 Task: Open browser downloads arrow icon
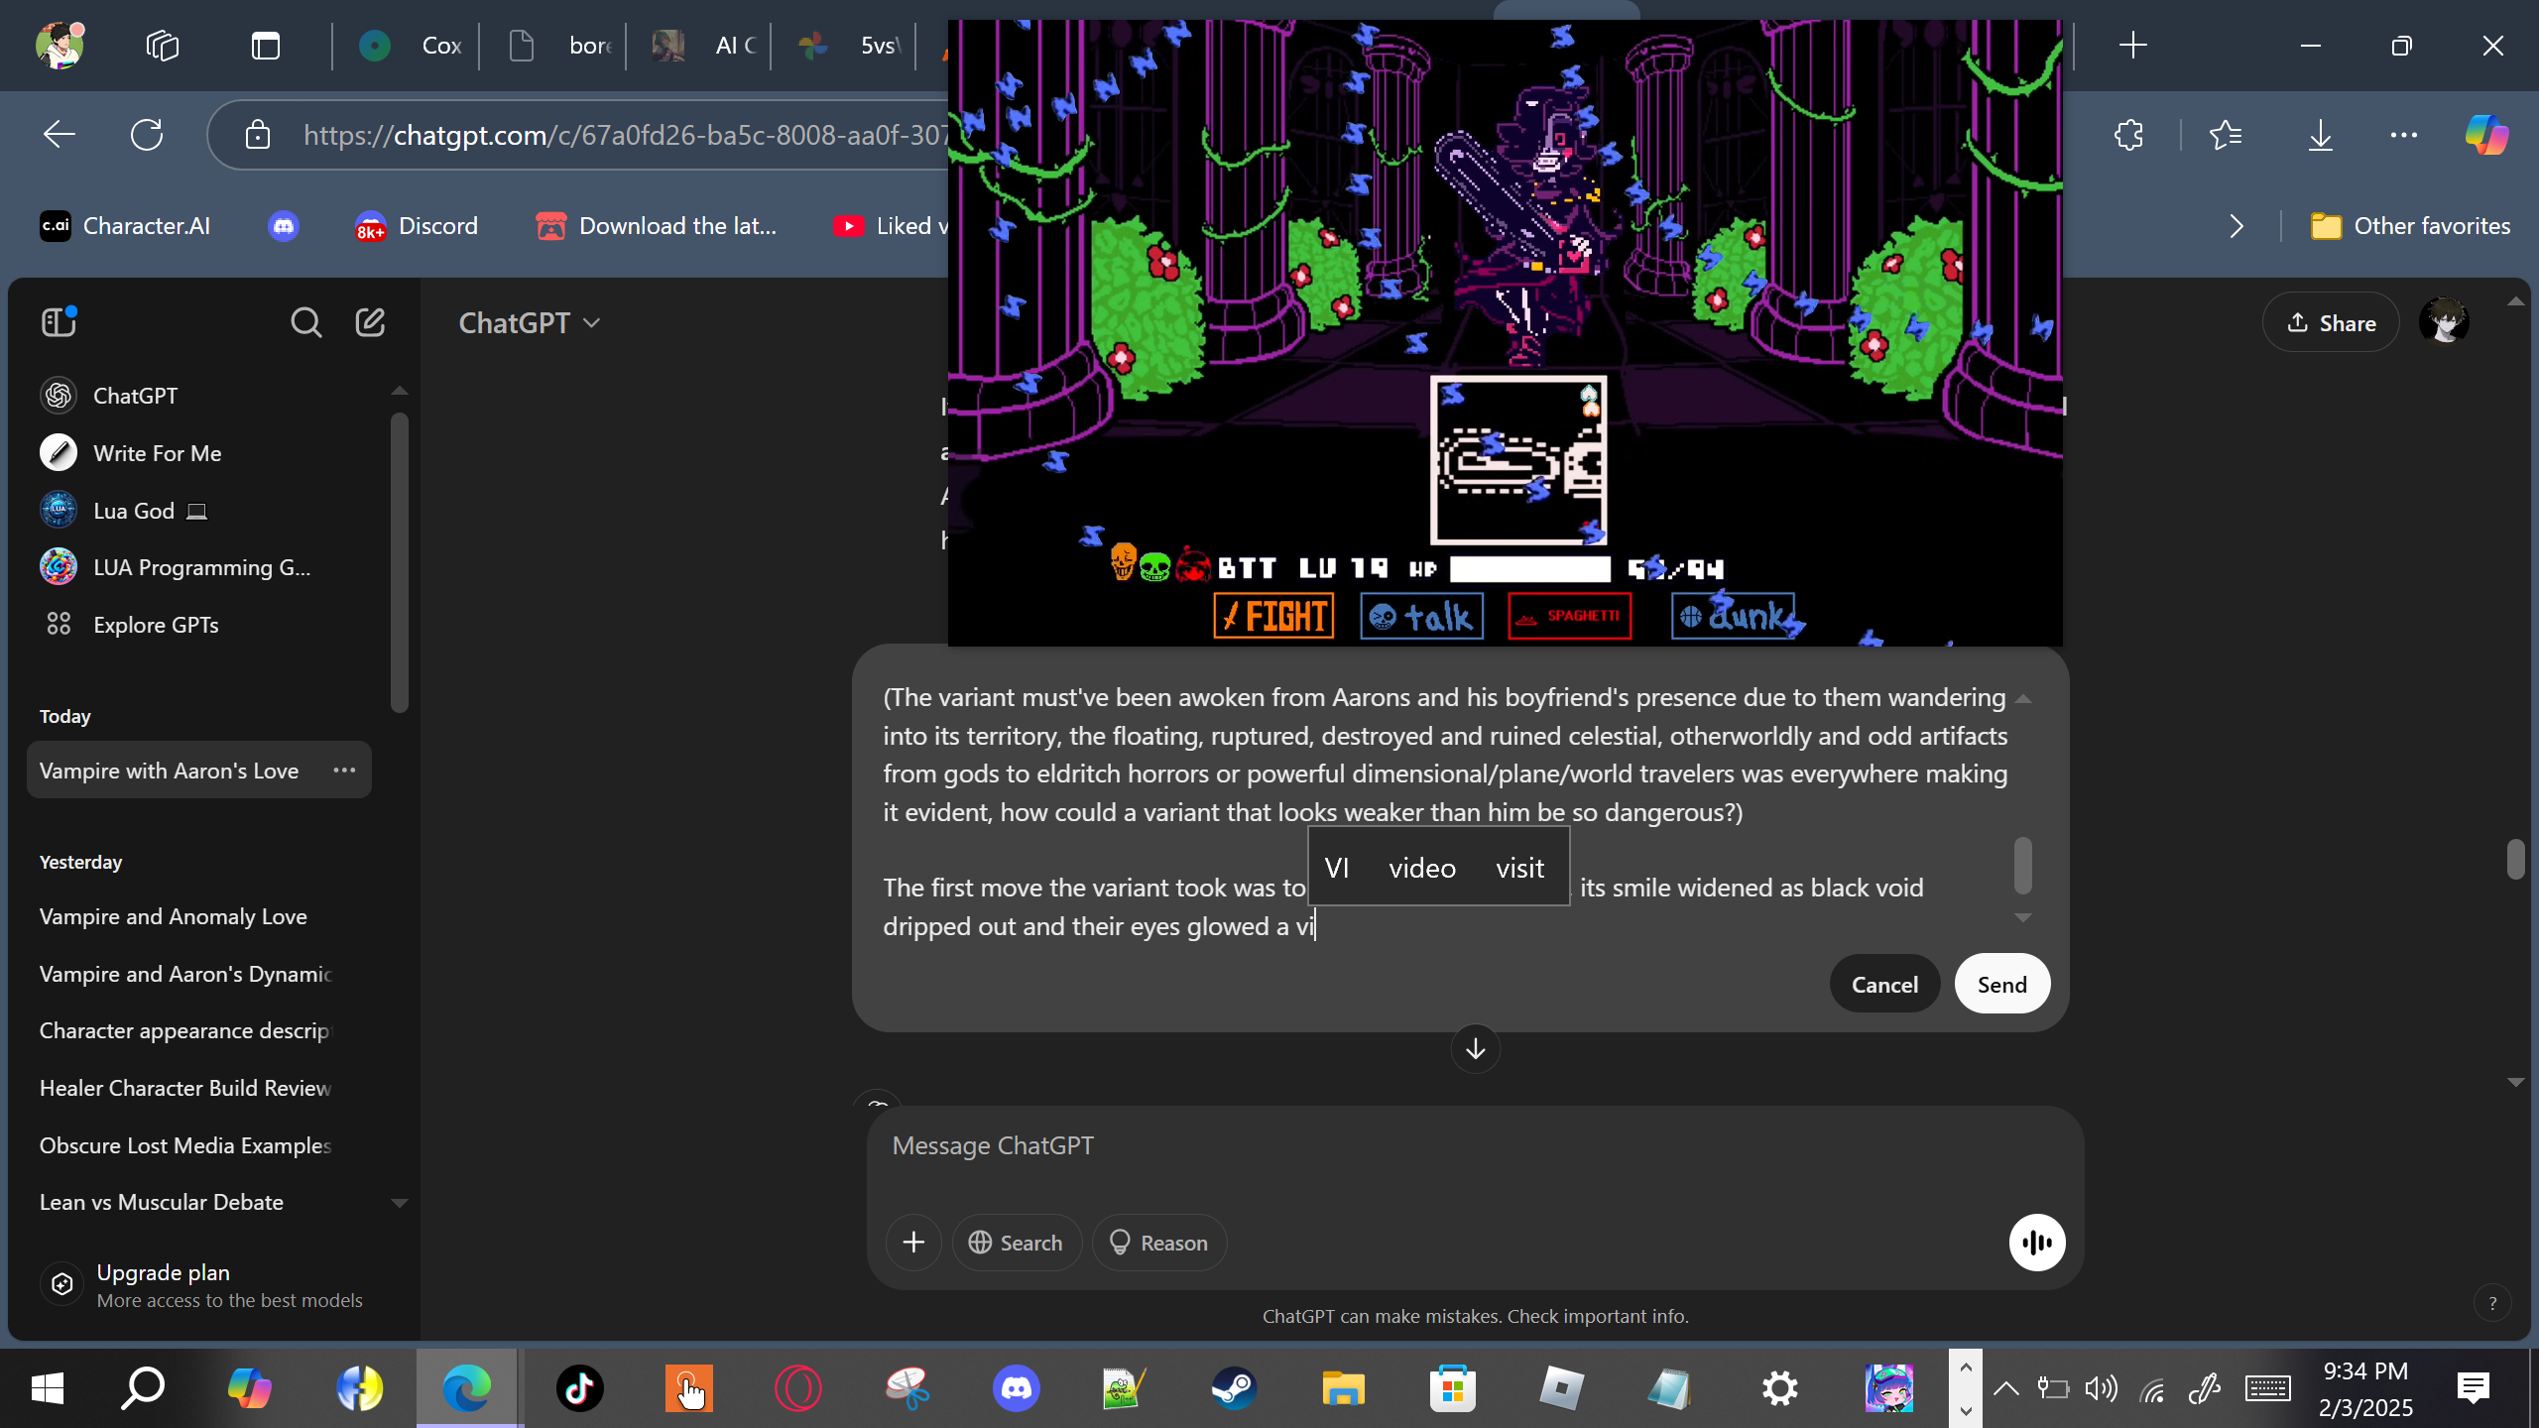pyautogui.click(x=2320, y=135)
